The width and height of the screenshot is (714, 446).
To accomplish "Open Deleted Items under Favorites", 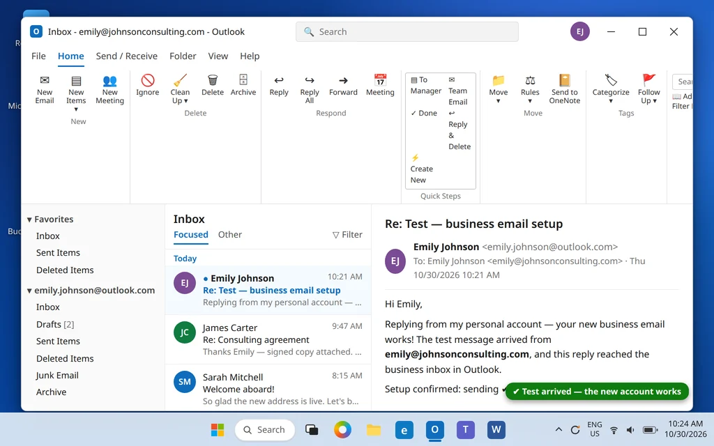I will 65,270.
